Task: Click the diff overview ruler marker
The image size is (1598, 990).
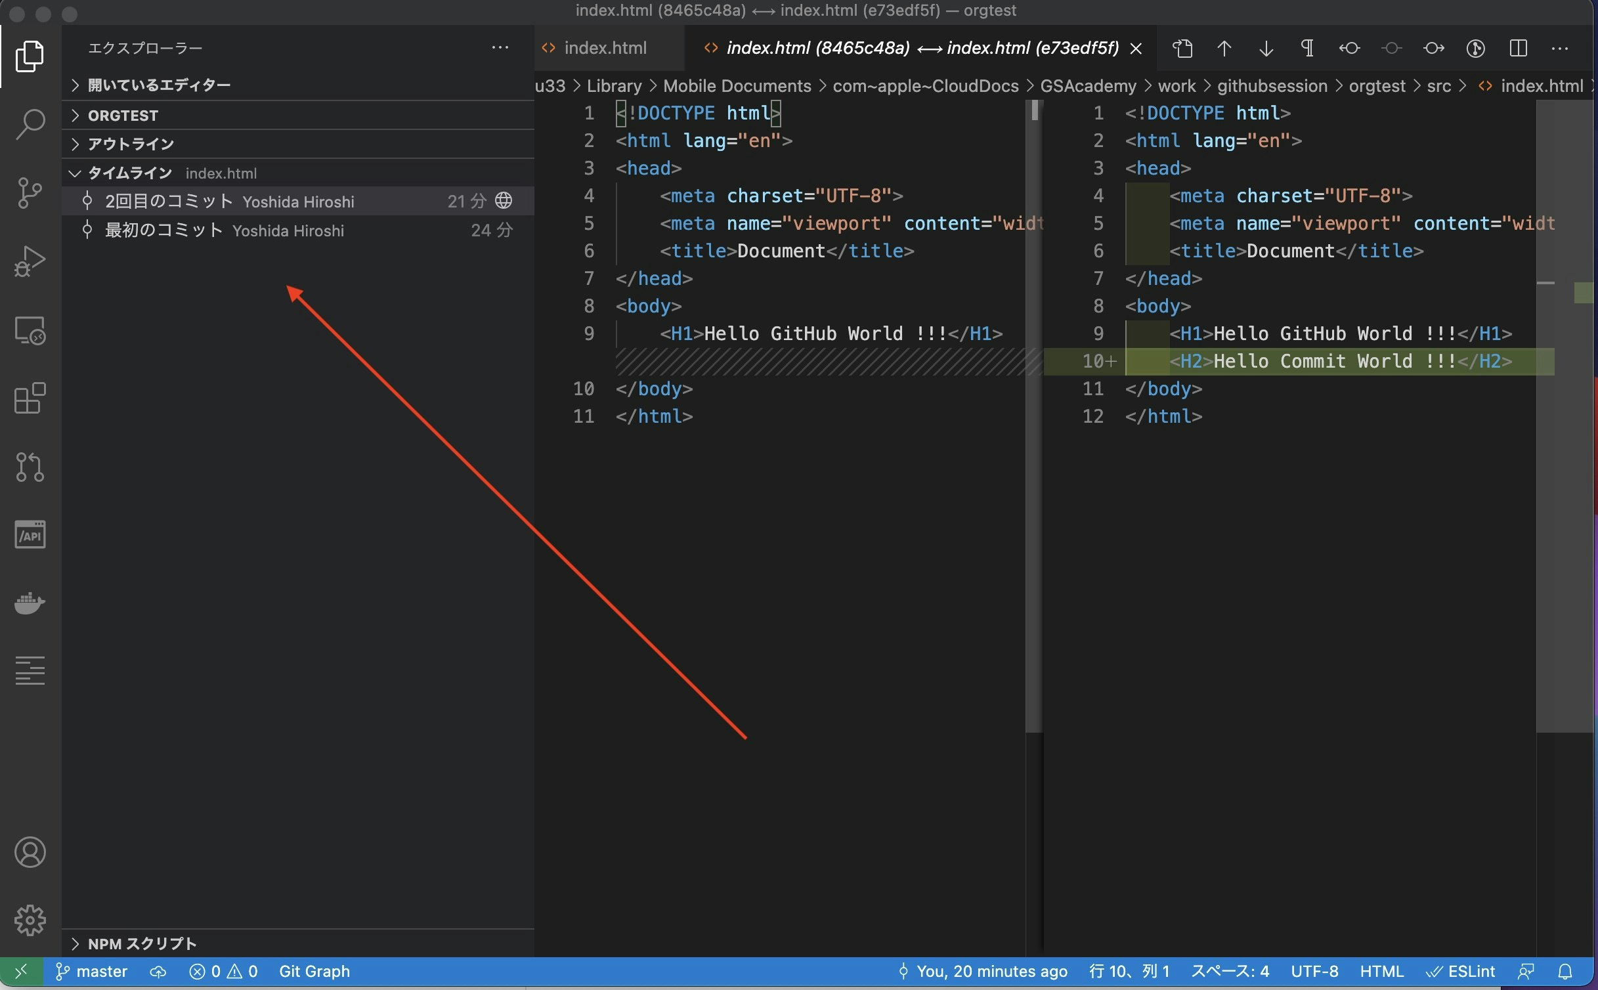Action: (x=1585, y=292)
